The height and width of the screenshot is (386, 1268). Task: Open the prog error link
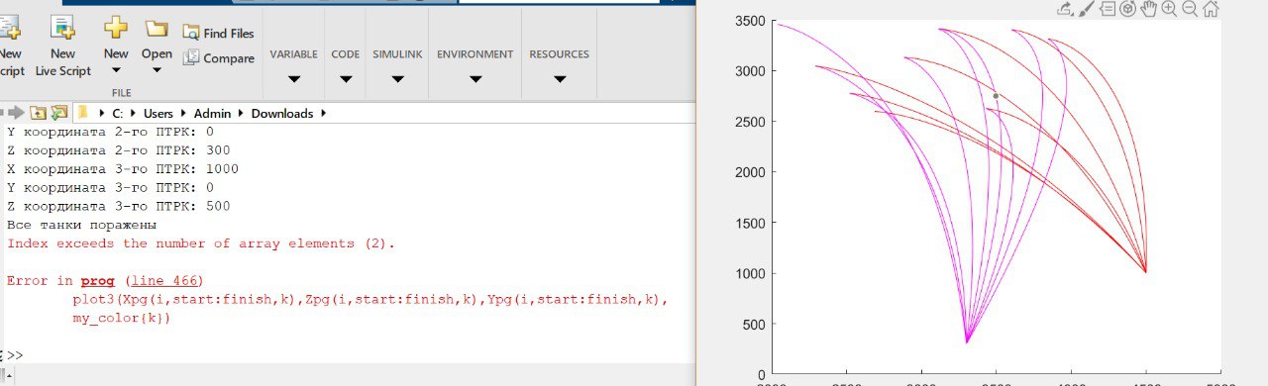(x=97, y=281)
